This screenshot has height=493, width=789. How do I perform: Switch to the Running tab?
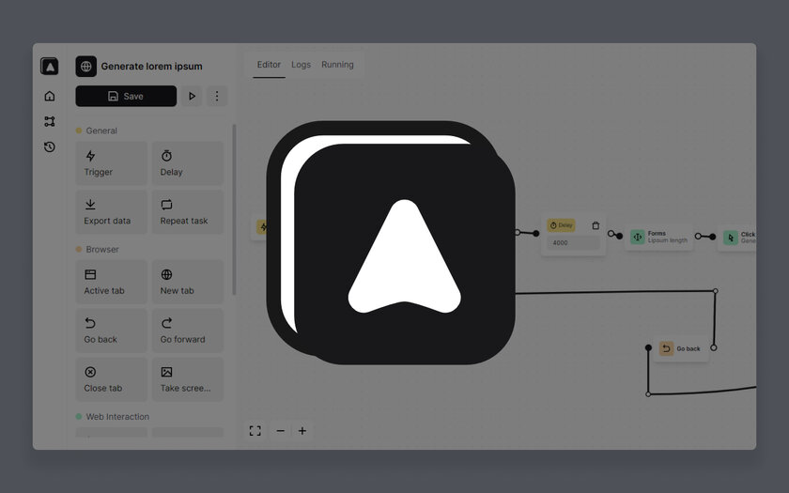(x=337, y=65)
